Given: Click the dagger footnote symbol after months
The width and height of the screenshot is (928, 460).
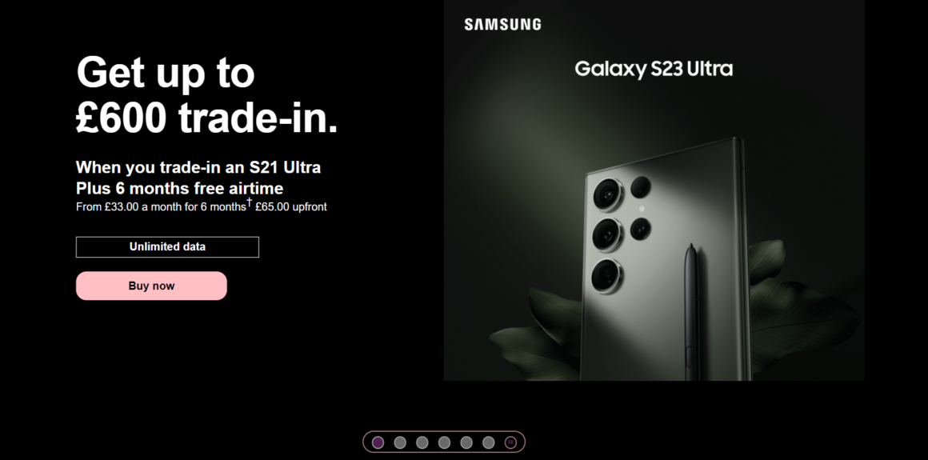Looking at the screenshot, I should [249, 202].
